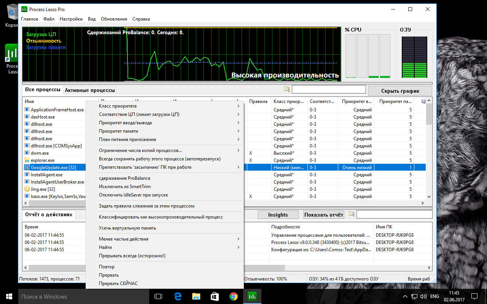Click the InstallAgentUserBroker.exe process icon
This screenshot has width=487, height=304.
tap(27, 182)
